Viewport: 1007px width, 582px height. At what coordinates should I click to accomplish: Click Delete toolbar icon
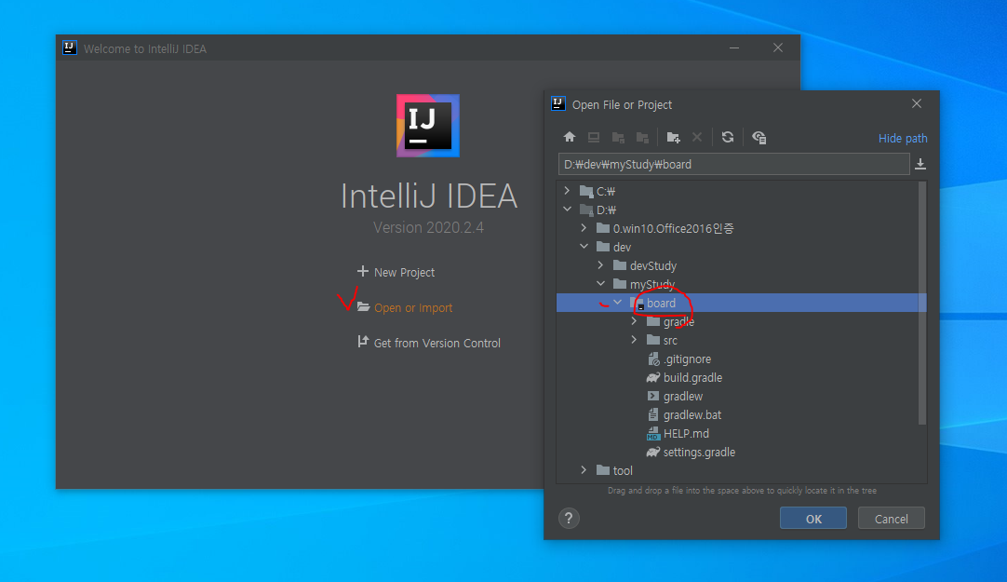tap(697, 137)
